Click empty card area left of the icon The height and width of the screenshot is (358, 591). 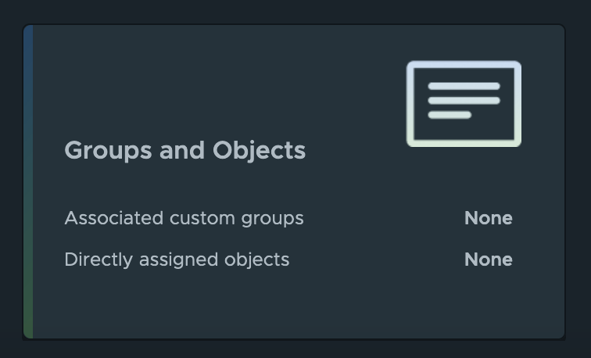235,86
